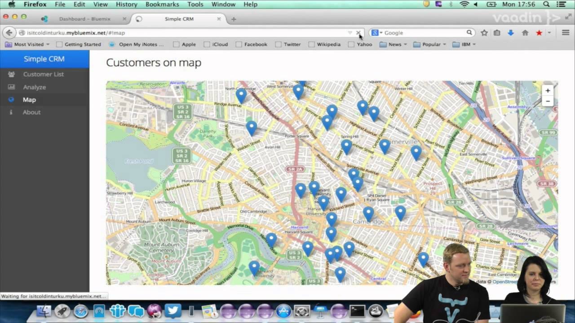This screenshot has height=323, width=575.
Task: Launch Safari from the dock
Action: coord(81,311)
